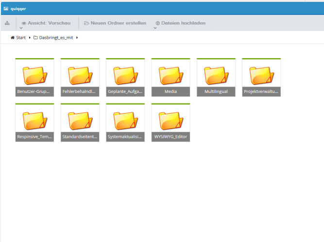Viewport: 324px width, 242px height.
Task: Expand the arrow after Start breadcrumb
Action: click(30, 38)
